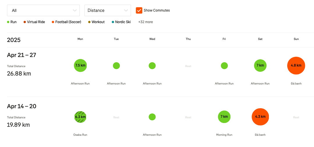This screenshot has width=314, height=147.
Task: Toggle the Virtual Ride legend filter
Action: coord(34,22)
